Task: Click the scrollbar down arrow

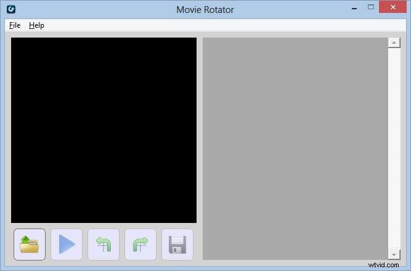Action: 394,254
